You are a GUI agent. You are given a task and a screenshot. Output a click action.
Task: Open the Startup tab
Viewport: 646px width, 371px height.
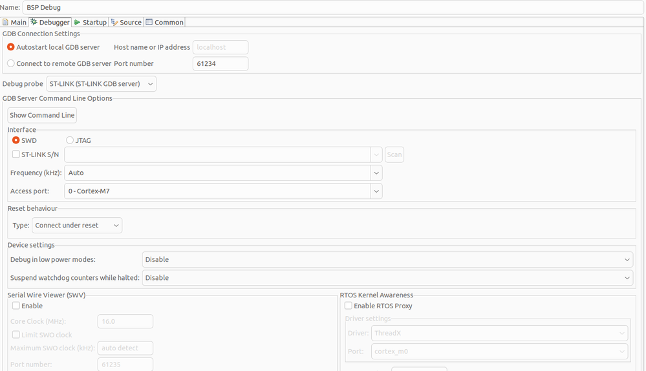tap(91, 22)
